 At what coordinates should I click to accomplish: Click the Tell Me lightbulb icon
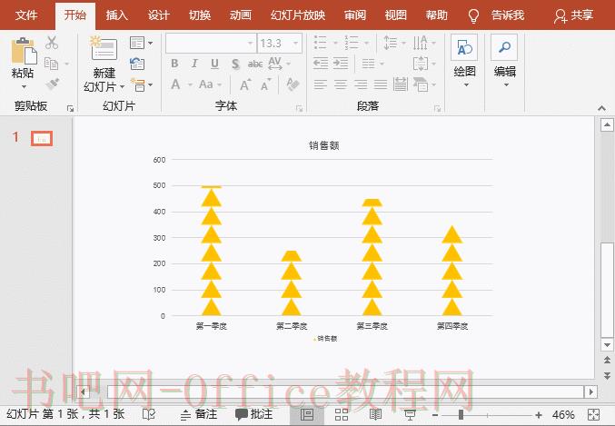coord(474,15)
